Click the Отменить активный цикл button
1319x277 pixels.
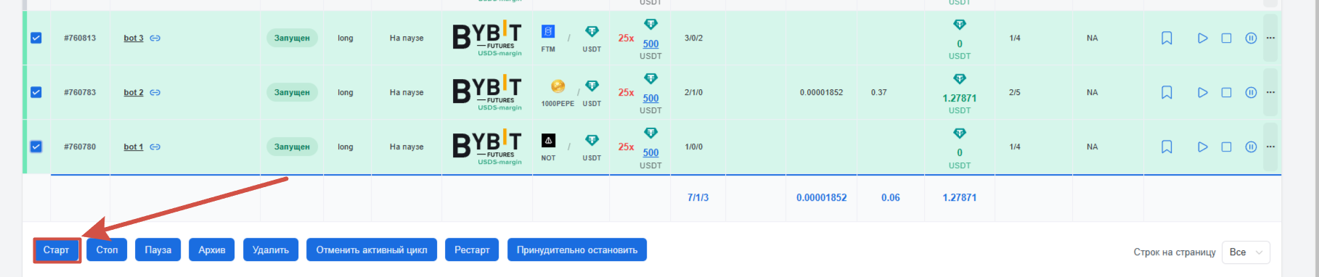[x=372, y=250]
